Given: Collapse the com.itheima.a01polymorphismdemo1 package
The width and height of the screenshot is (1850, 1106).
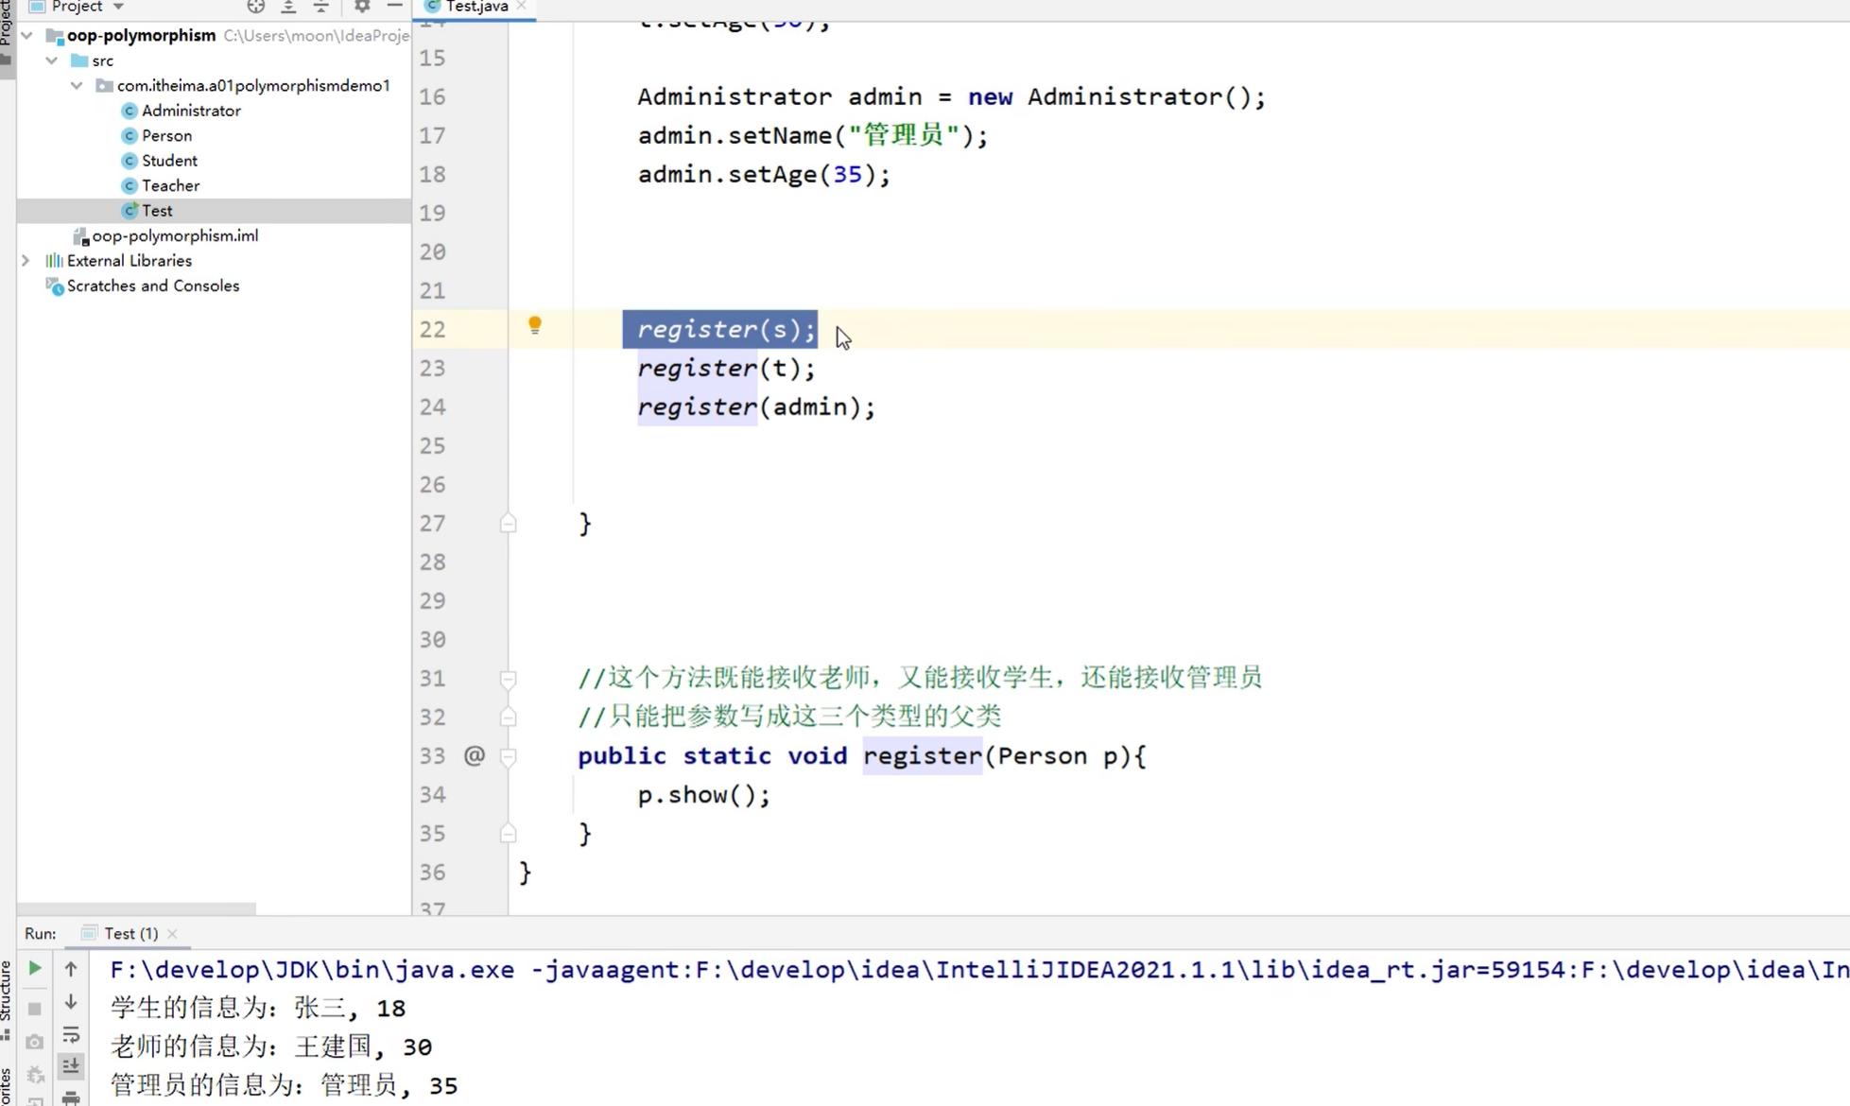Looking at the screenshot, I should 77,86.
